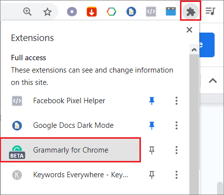Close the Extensions popup
This screenshot has height=195, width=224.
(189, 30)
